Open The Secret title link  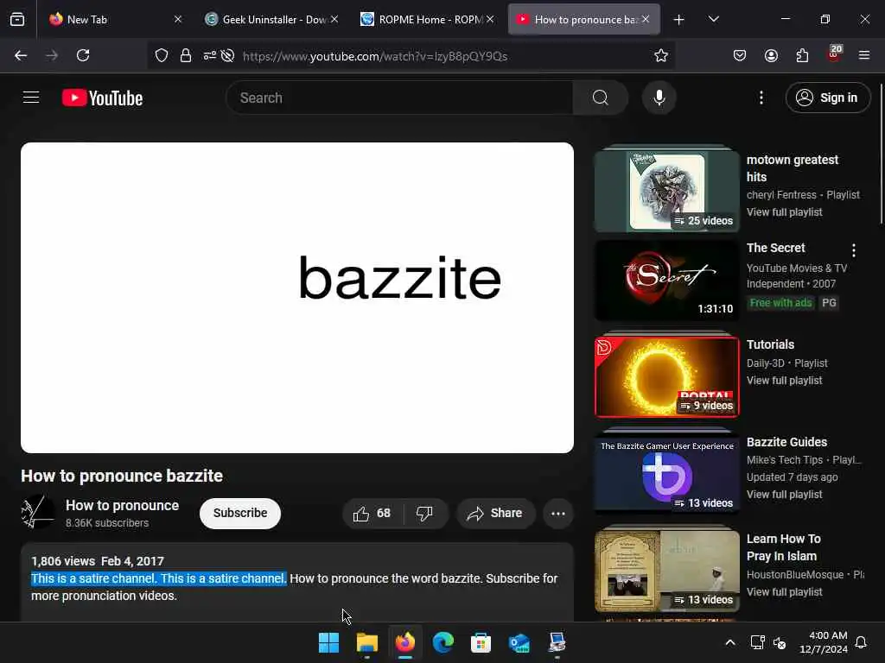[x=775, y=248]
